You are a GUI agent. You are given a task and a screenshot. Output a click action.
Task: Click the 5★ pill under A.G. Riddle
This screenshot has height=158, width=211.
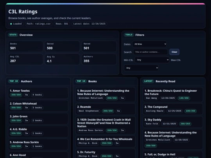[x=27, y=133]
